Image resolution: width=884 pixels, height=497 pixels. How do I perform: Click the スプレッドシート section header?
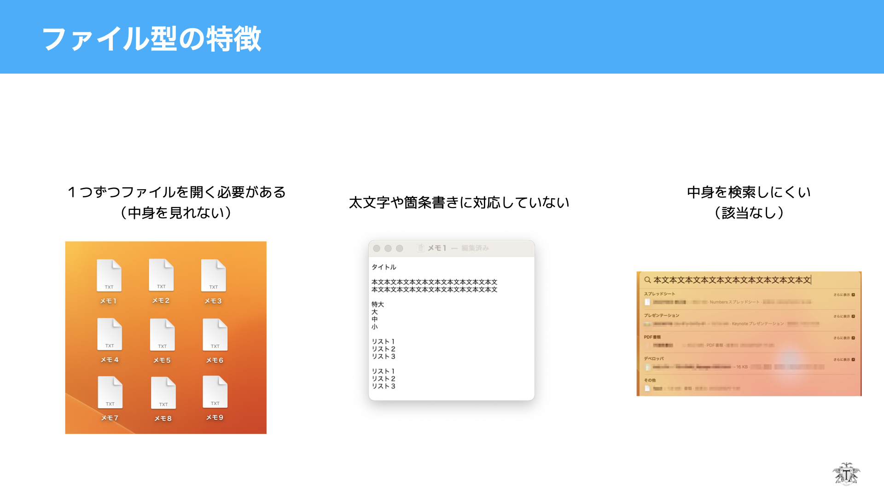pos(659,294)
